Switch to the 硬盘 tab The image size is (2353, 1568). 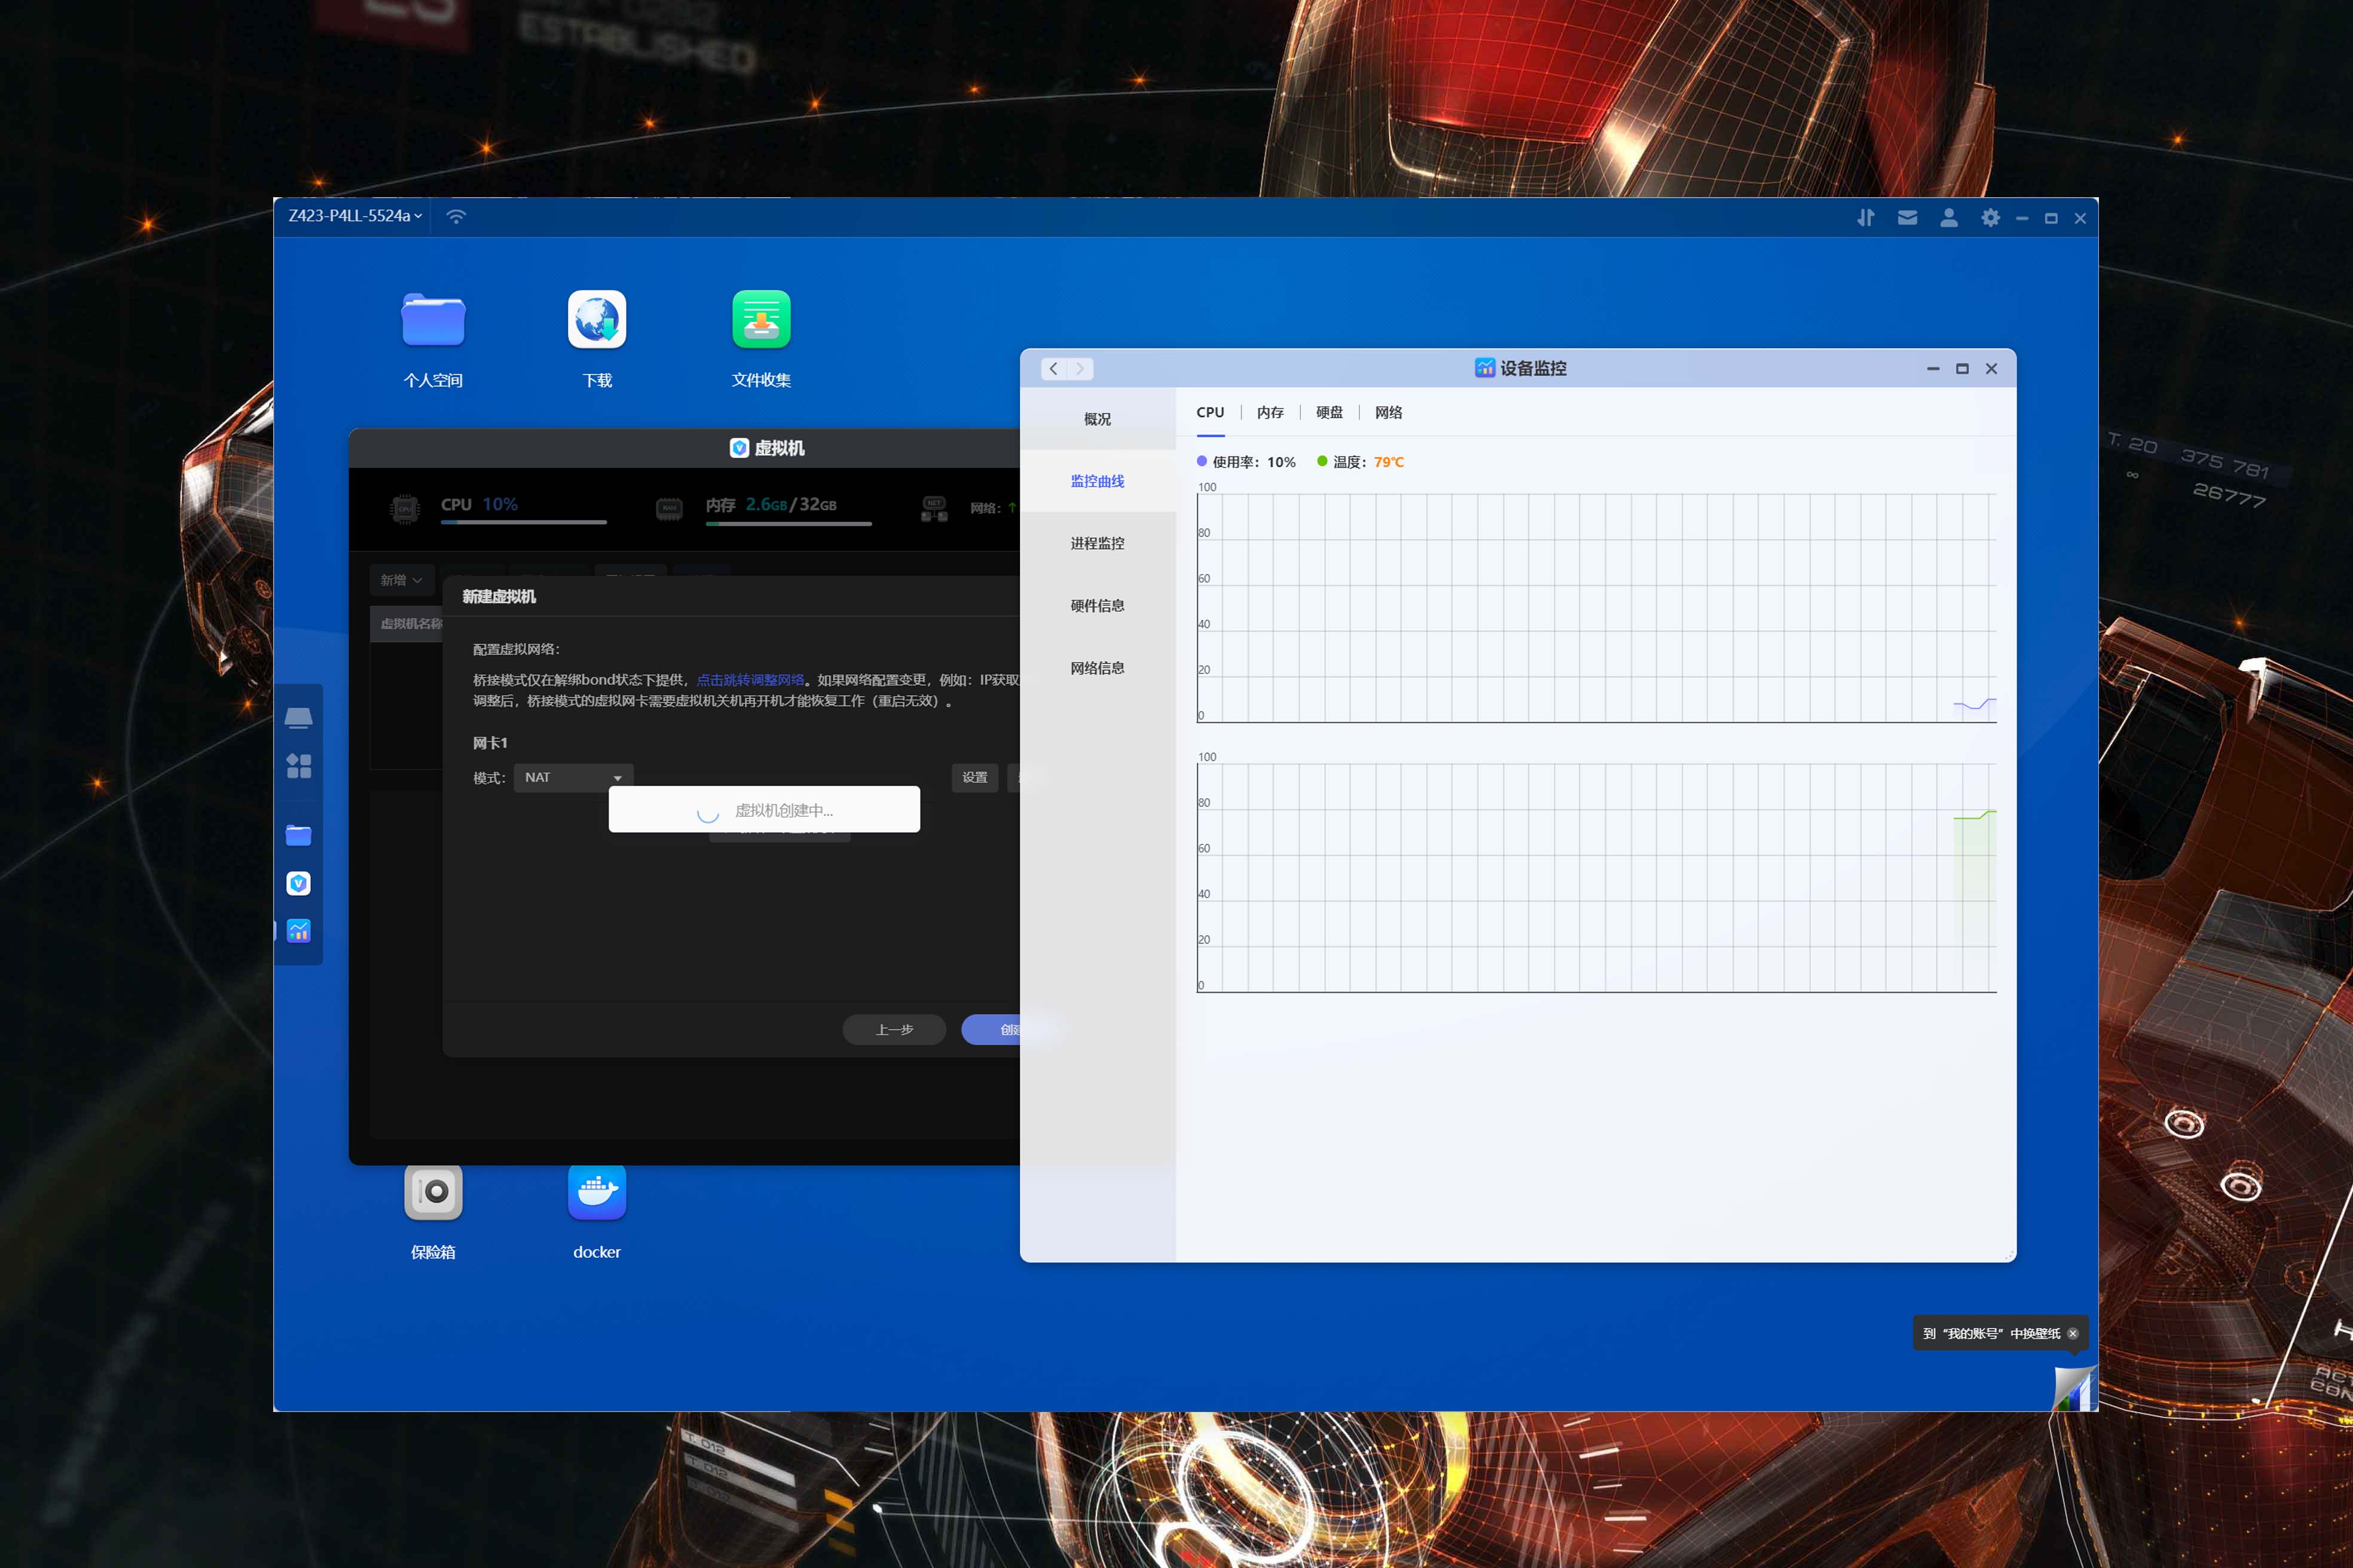click(1330, 412)
